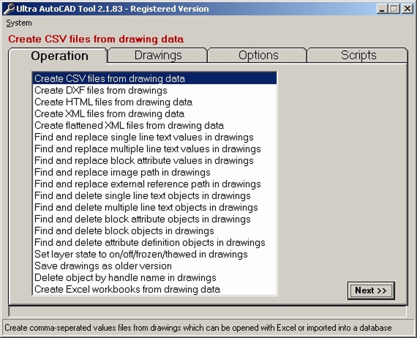Pick 'Find and replace block attribute values'
The width and height of the screenshot is (417, 338).
(155, 161)
